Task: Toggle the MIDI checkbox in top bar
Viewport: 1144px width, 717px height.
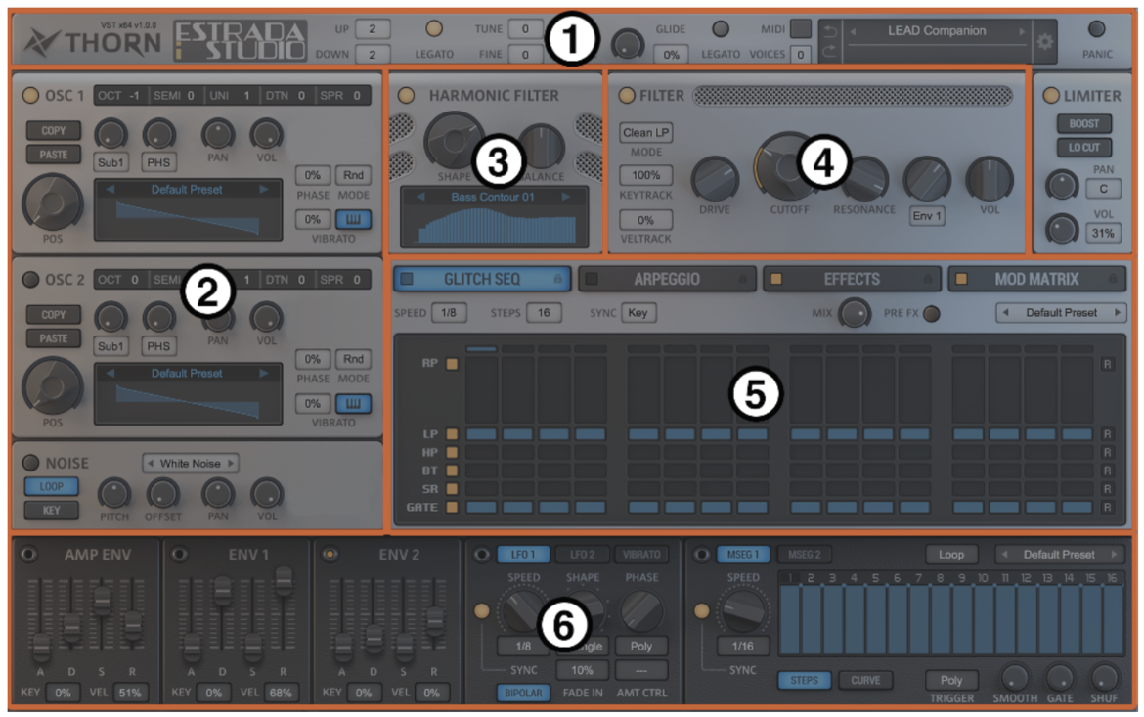Action: click(801, 29)
